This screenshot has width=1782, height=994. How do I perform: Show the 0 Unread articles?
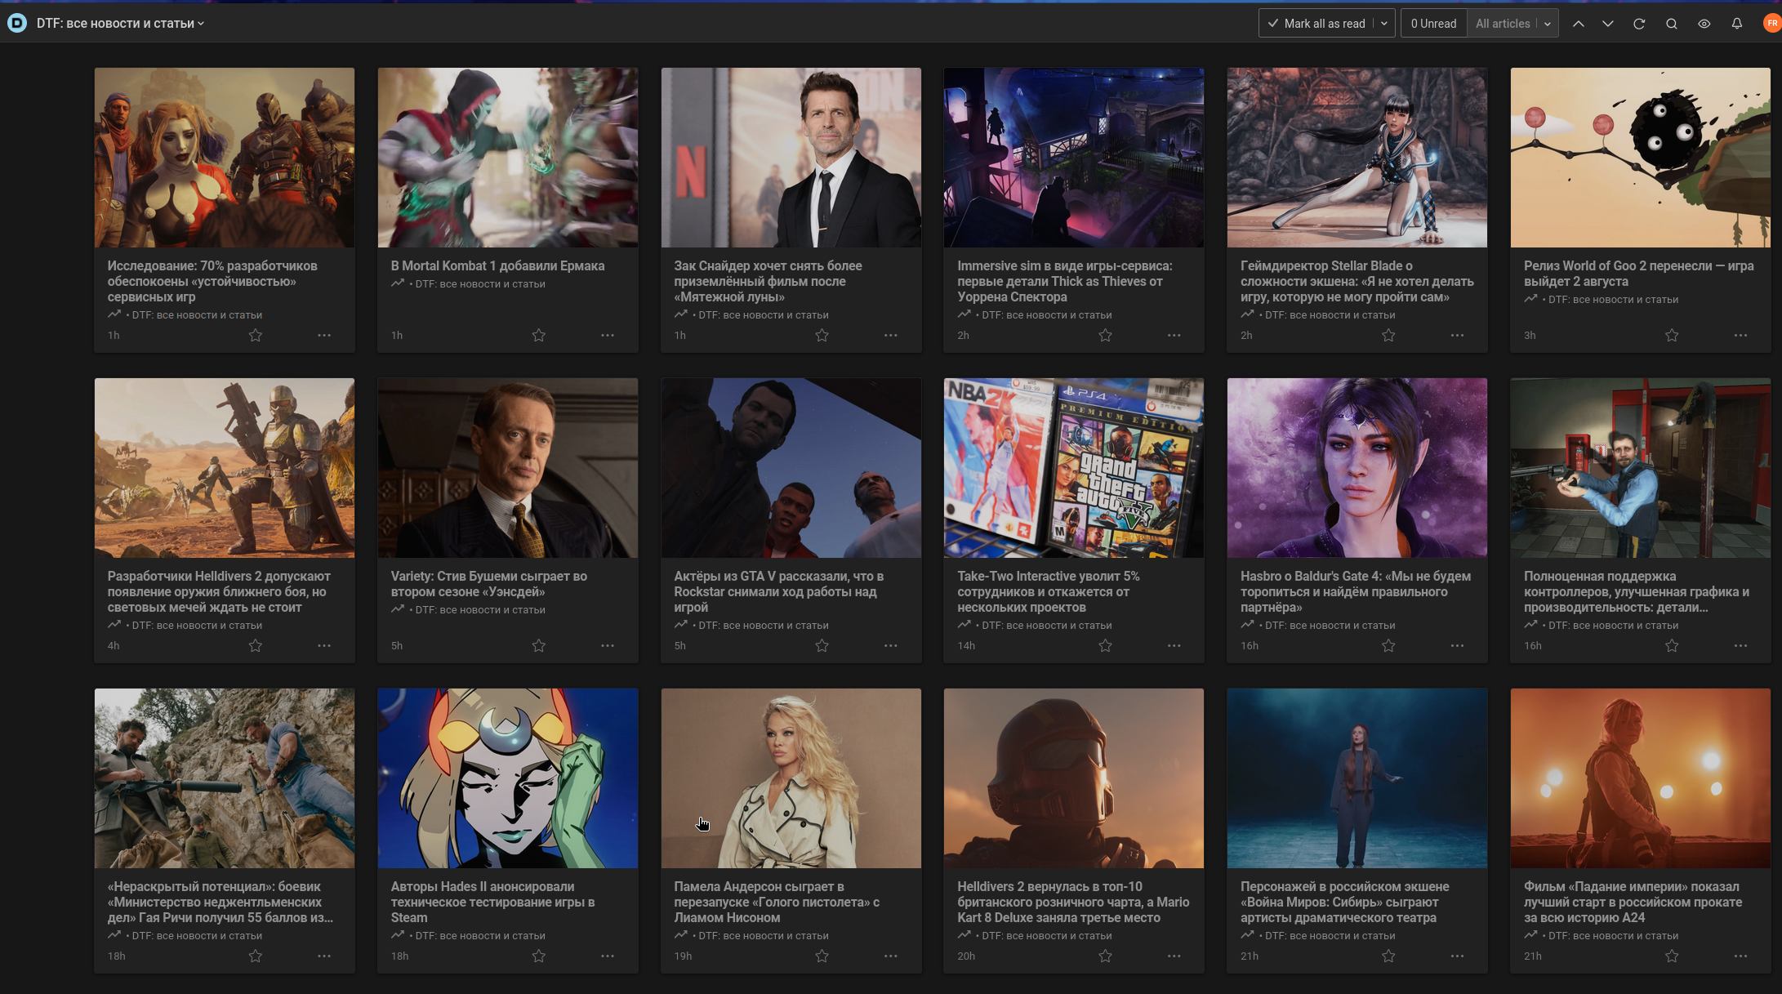tap(1433, 24)
